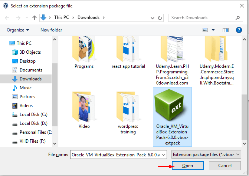Select 'Downloads' in address breadcrumb
Image resolution: width=249 pixels, height=176 pixels.
click(88, 17)
